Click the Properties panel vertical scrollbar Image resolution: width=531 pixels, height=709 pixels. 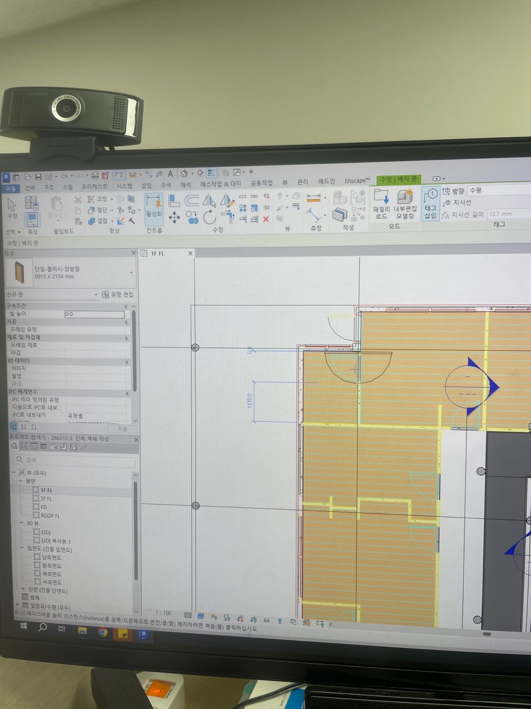point(134,350)
